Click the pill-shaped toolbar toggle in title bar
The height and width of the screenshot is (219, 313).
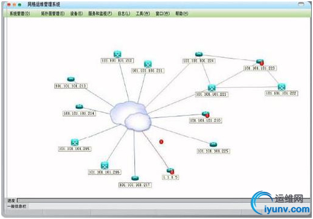click(301, 4)
